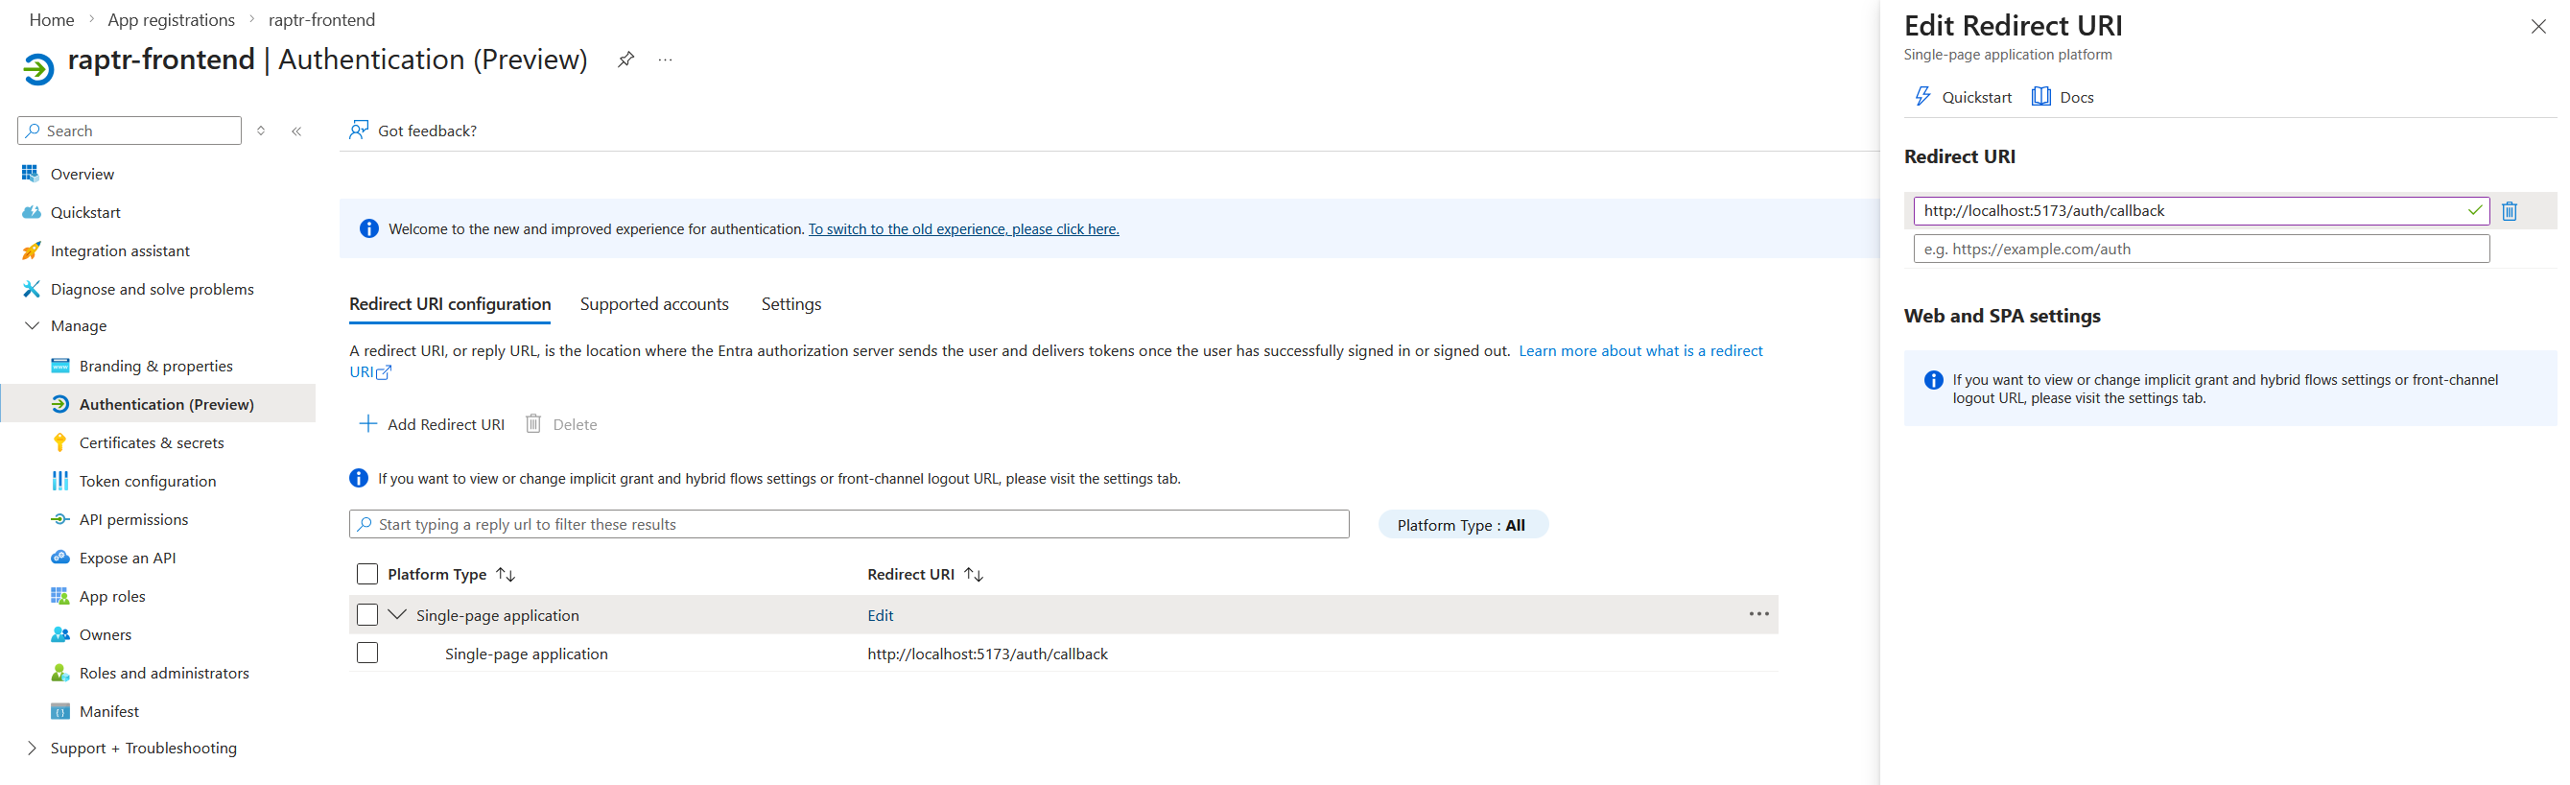Collapse the sidebar with double-chevron icon
This screenshot has width=2570, height=785.
click(x=296, y=131)
